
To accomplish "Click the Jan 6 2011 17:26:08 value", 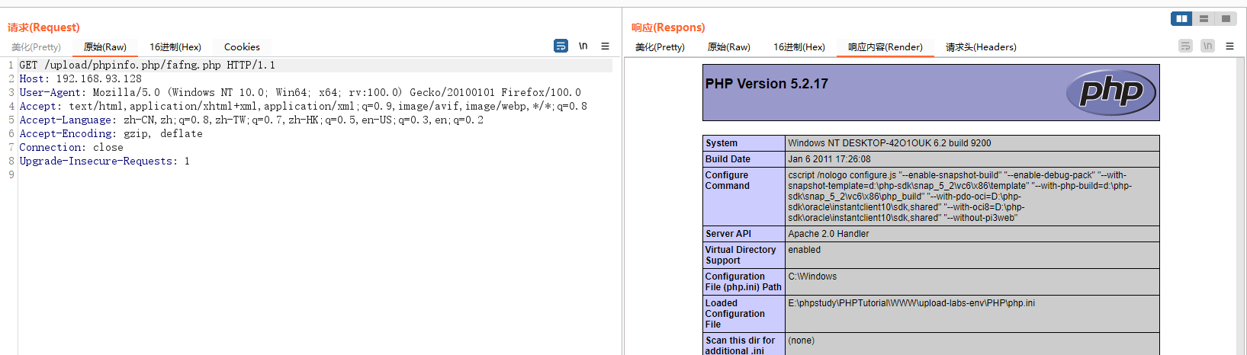I will [972, 159].
